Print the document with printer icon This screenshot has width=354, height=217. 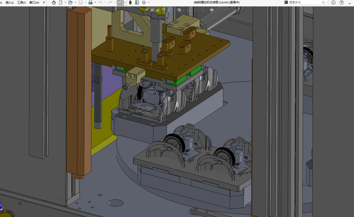pyautogui.click(x=90, y=2)
